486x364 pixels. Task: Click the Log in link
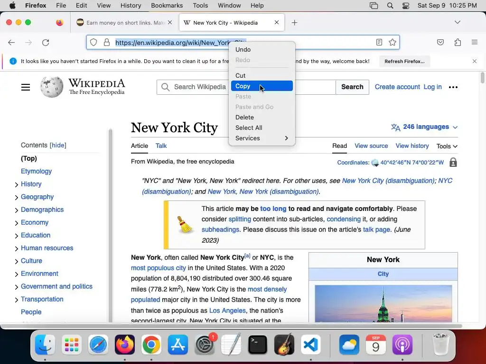pyautogui.click(x=433, y=87)
